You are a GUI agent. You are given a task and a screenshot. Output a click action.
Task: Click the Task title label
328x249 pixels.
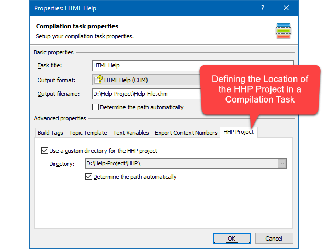coord(50,65)
